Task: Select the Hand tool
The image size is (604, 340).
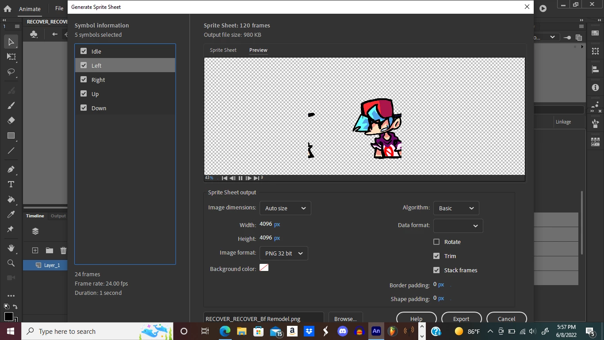Action: click(11, 248)
